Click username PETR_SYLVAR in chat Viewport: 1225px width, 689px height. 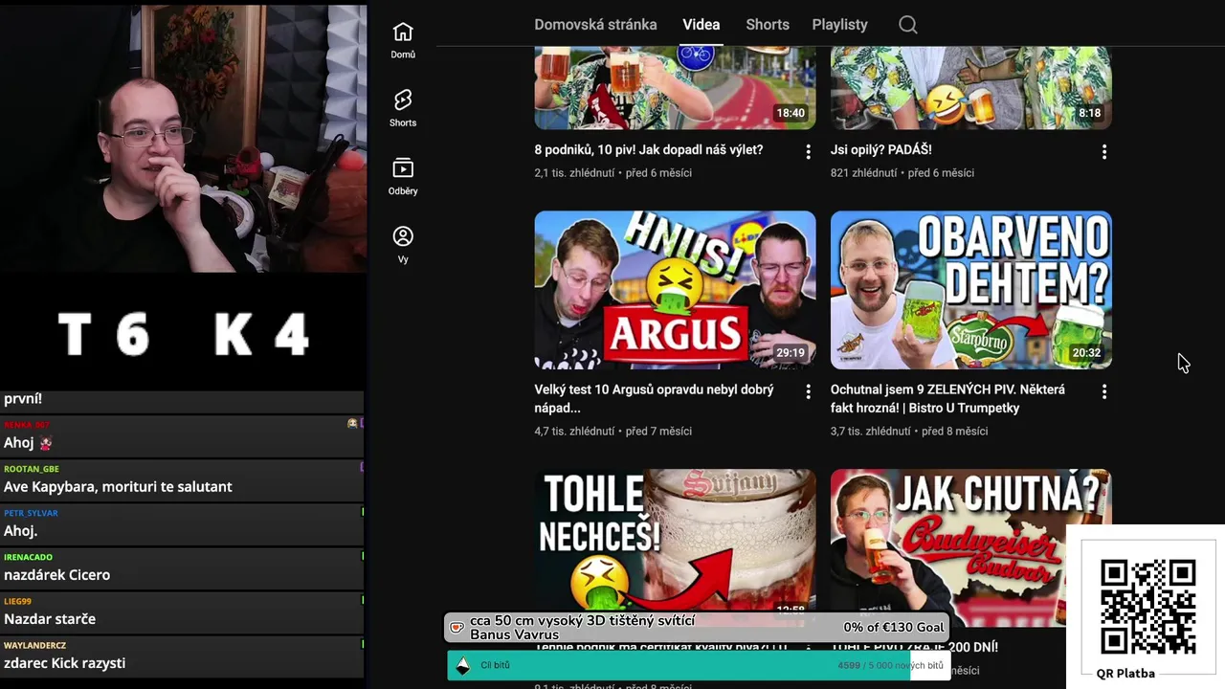(x=31, y=513)
